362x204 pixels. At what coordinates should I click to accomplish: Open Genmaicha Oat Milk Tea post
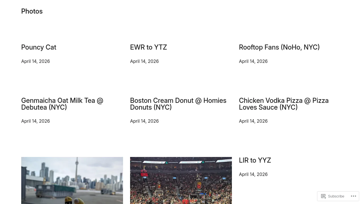pos(62,104)
